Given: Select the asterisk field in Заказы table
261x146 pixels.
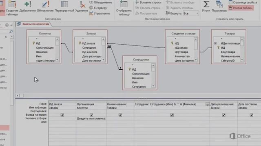Looking at the screenshot, I should point(83,39).
